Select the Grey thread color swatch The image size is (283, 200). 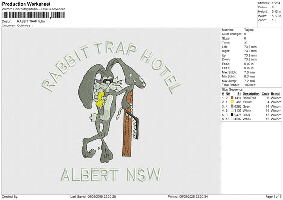click(232, 106)
